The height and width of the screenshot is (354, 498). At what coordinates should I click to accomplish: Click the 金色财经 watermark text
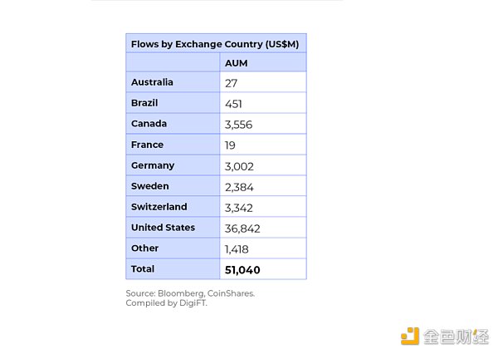click(456, 336)
